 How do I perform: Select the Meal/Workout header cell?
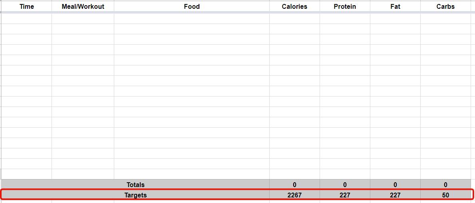[83, 6]
